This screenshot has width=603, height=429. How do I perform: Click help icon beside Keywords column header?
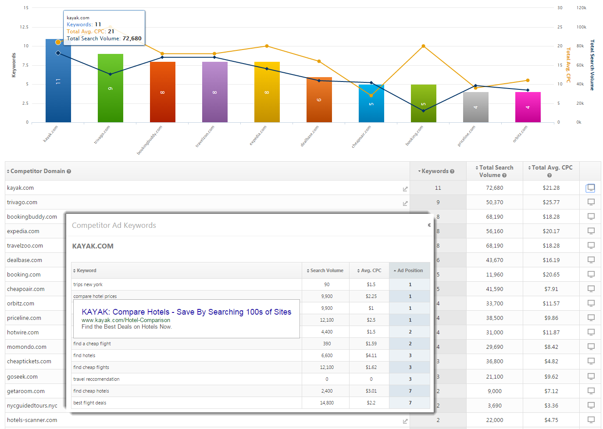[452, 171]
